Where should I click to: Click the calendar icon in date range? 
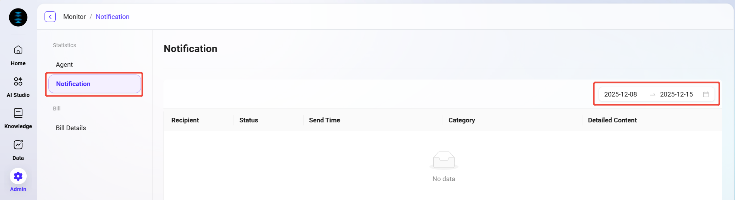coord(706,94)
